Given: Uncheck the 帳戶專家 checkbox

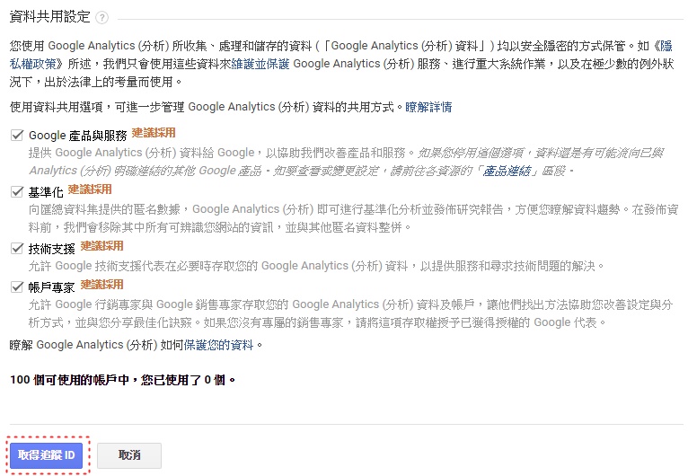Looking at the screenshot, I should click(x=17, y=286).
